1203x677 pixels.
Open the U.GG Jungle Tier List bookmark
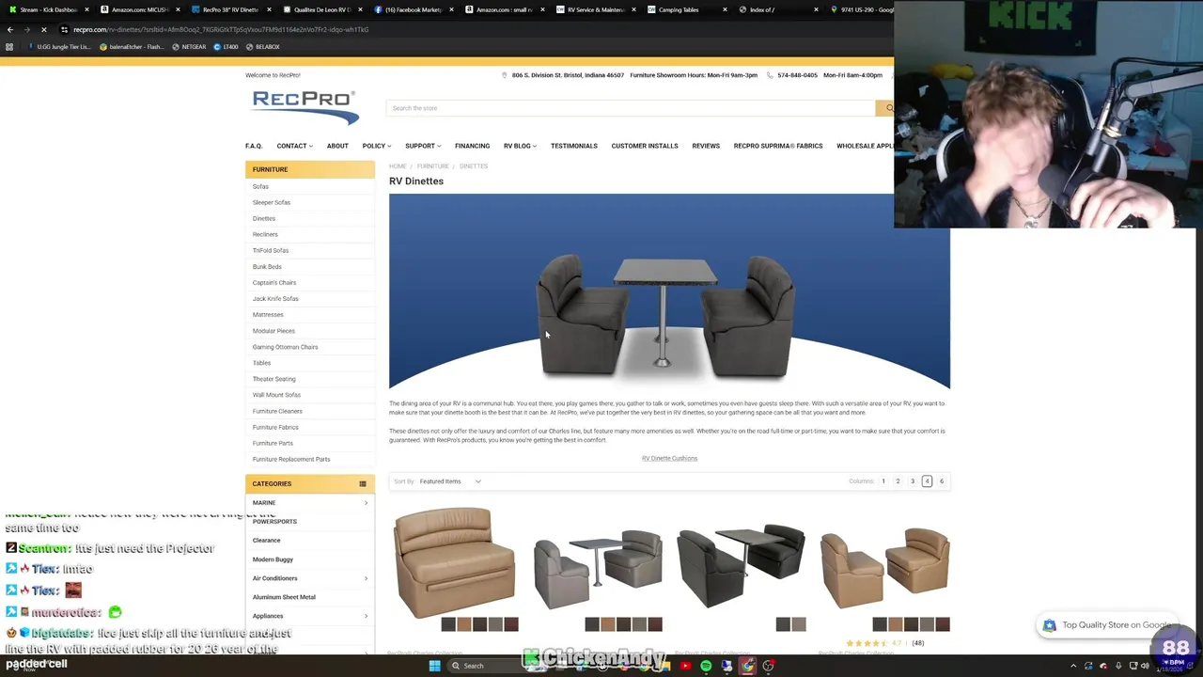point(58,46)
